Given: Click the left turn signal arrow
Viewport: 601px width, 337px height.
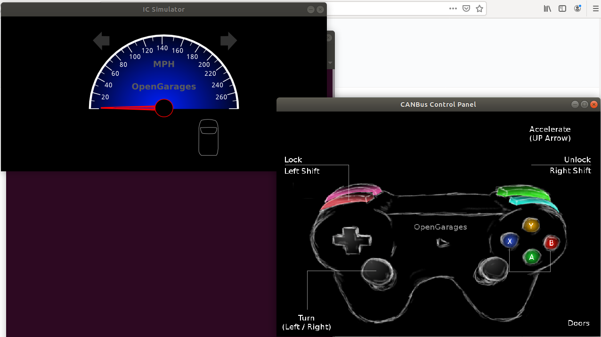Looking at the screenshot, I should 101,41.
